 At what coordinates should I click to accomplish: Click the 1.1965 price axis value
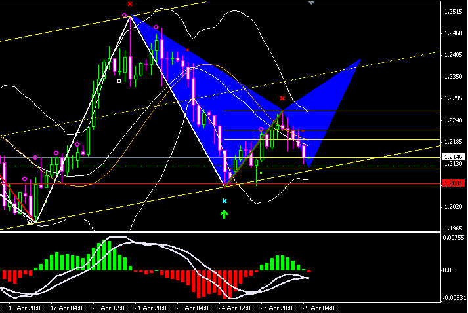coord(453,229)
